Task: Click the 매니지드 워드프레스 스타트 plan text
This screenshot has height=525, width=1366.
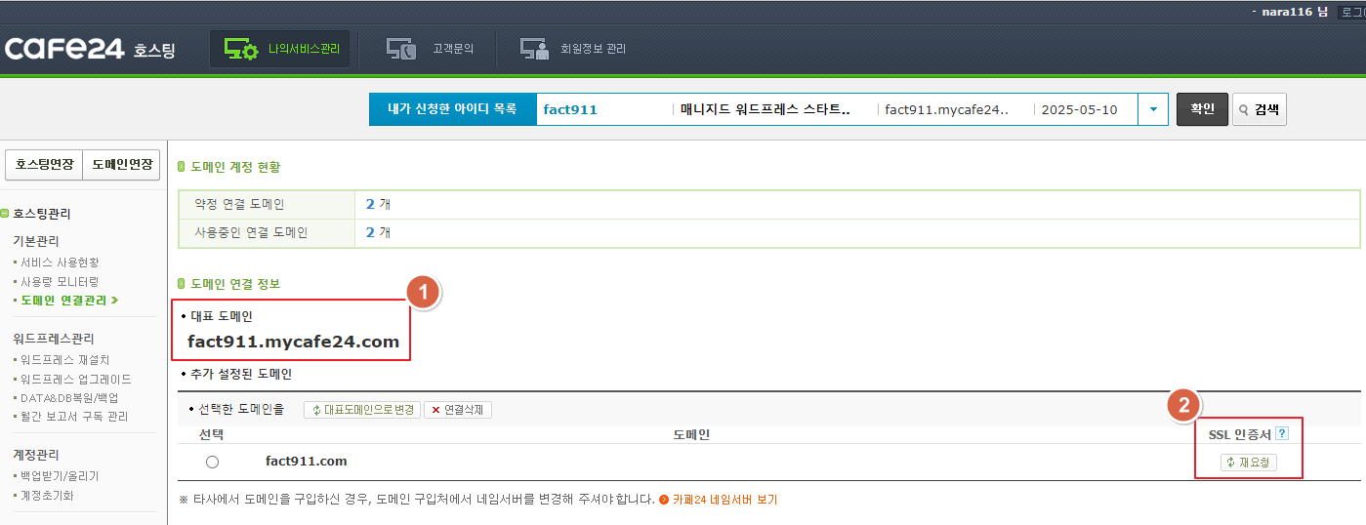Action: (x=766, y=109)
